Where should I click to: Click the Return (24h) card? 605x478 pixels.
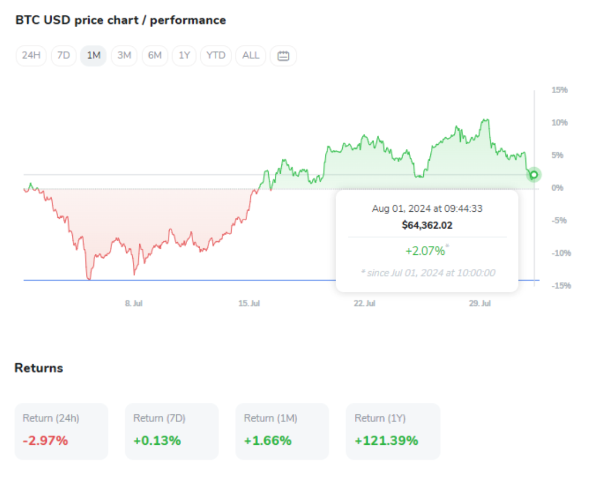click(x=61, y=431)
